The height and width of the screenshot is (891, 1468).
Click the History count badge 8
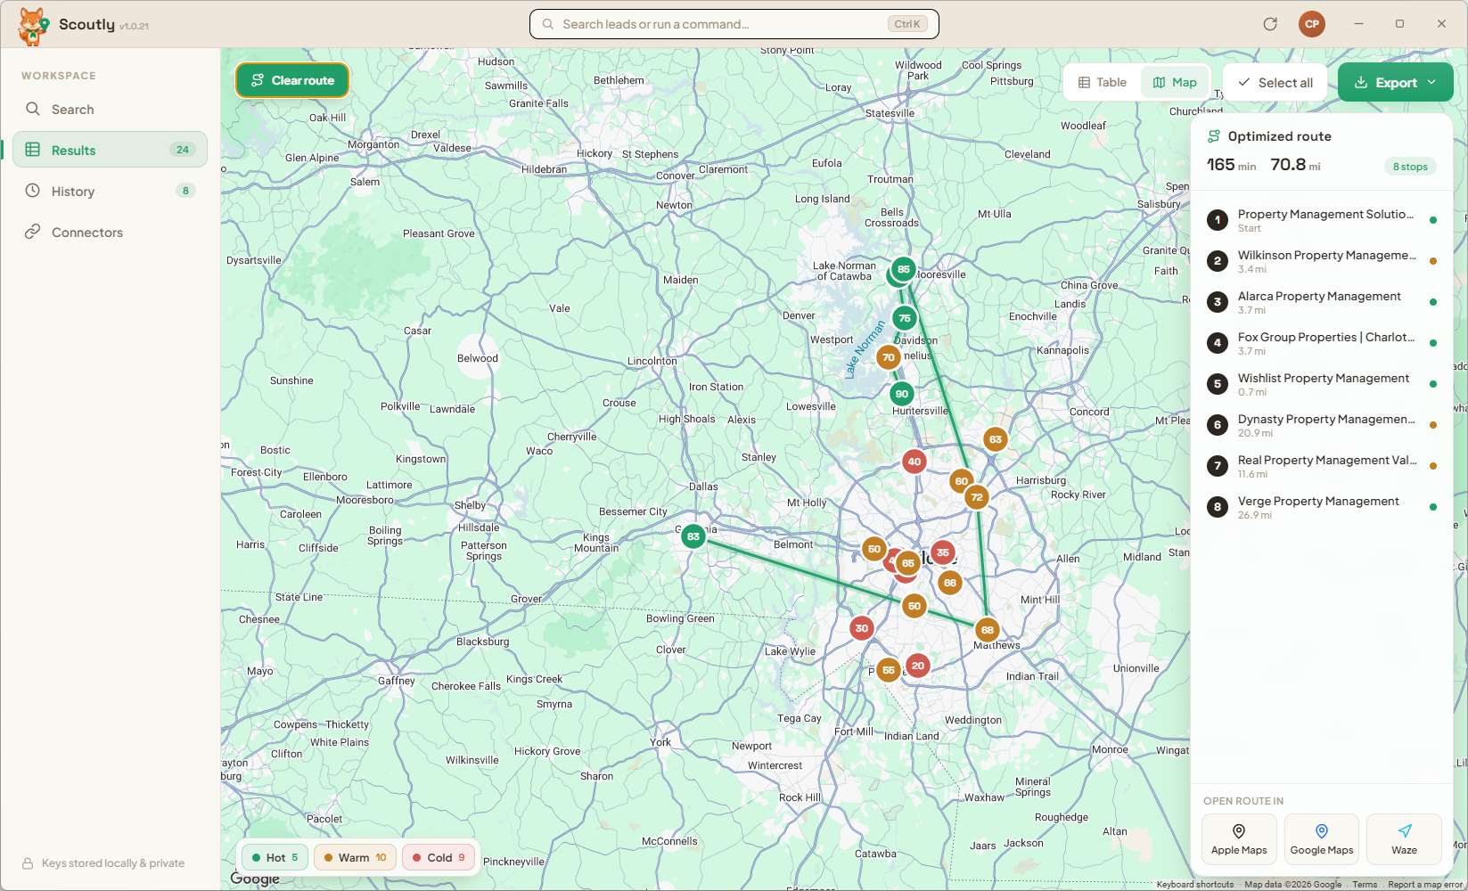tap(185, 191)
